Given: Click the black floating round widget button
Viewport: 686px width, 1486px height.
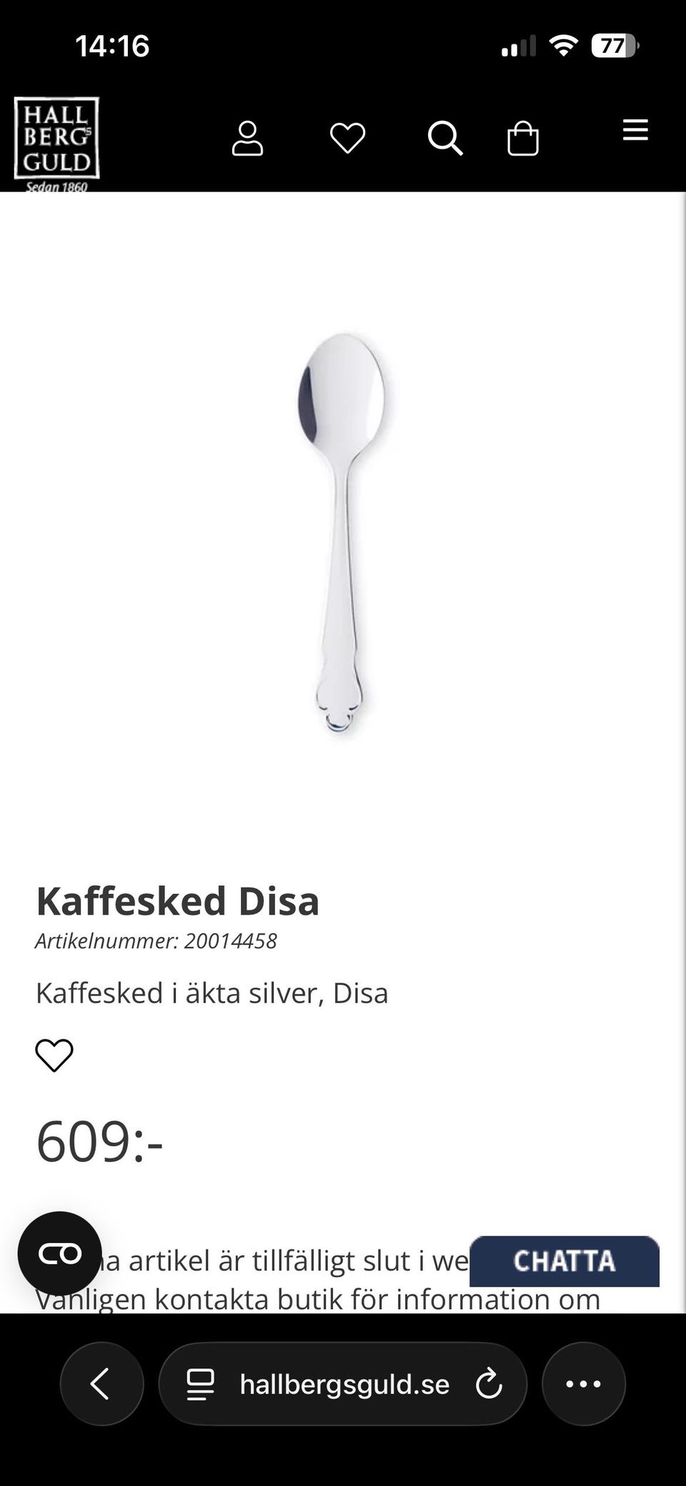Looking at the screenshot, I should click(x=60, y=1254).
